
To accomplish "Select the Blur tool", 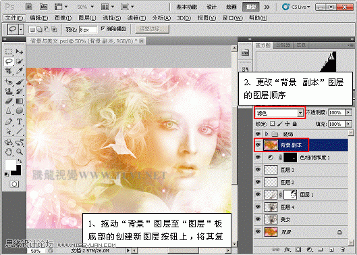I will [x=8, y=111].
